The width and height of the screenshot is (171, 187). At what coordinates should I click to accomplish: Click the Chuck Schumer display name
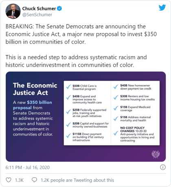coord(39,9)
